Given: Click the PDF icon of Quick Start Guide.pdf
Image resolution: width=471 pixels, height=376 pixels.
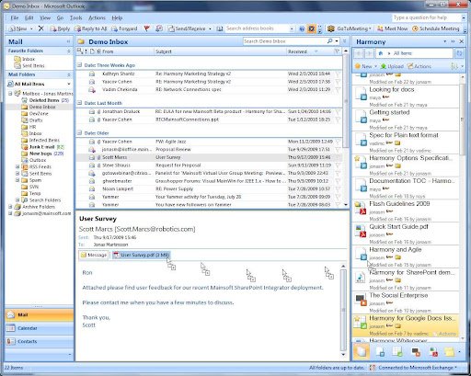Looking at the screenshot, I should tap(363, 234).
